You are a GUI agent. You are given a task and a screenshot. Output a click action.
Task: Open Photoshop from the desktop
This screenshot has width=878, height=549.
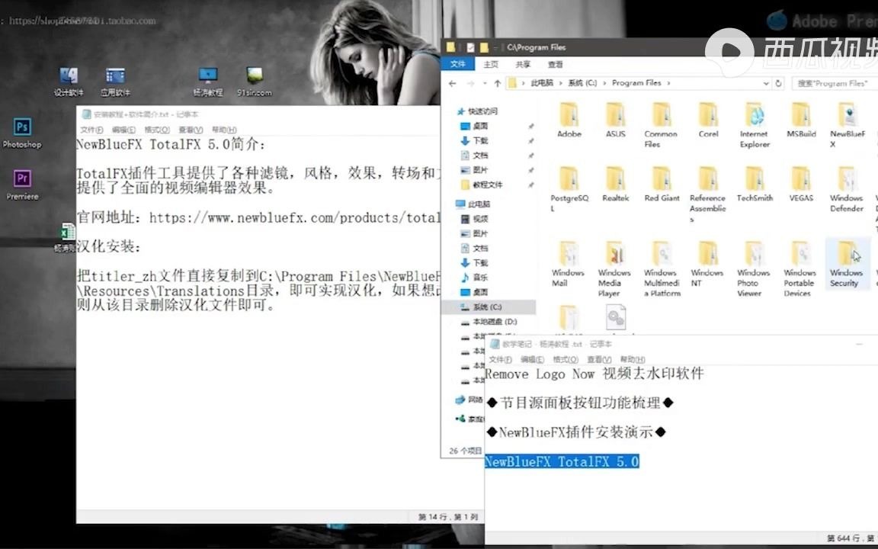tap(21, 130)
